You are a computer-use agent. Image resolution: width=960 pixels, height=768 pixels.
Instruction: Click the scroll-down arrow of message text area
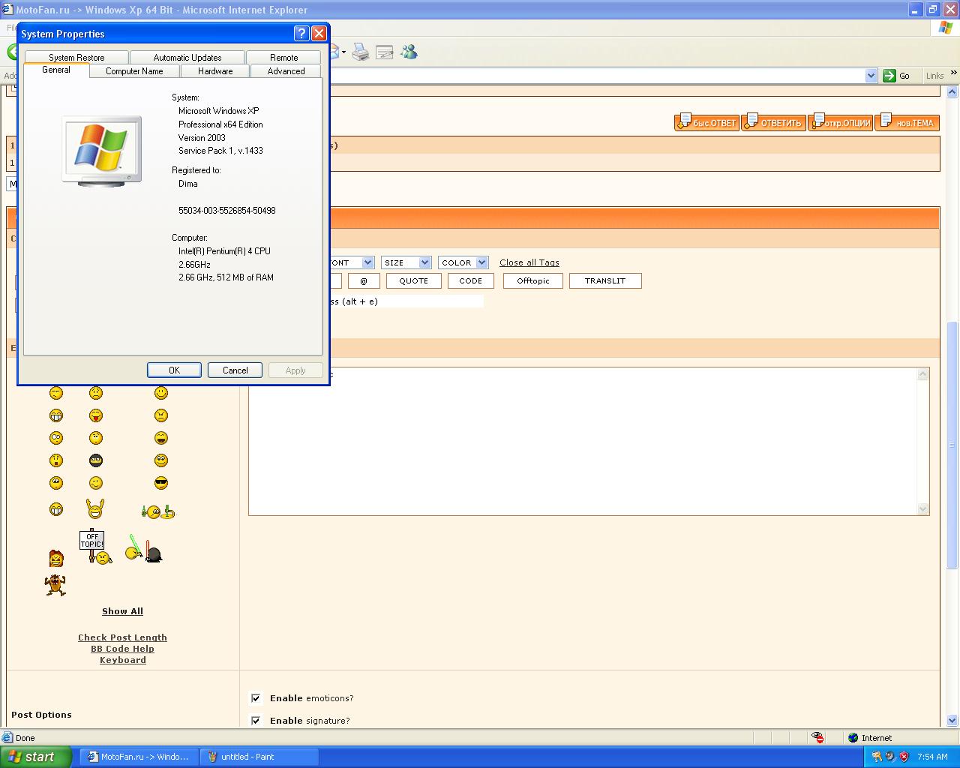click(923, 508)
